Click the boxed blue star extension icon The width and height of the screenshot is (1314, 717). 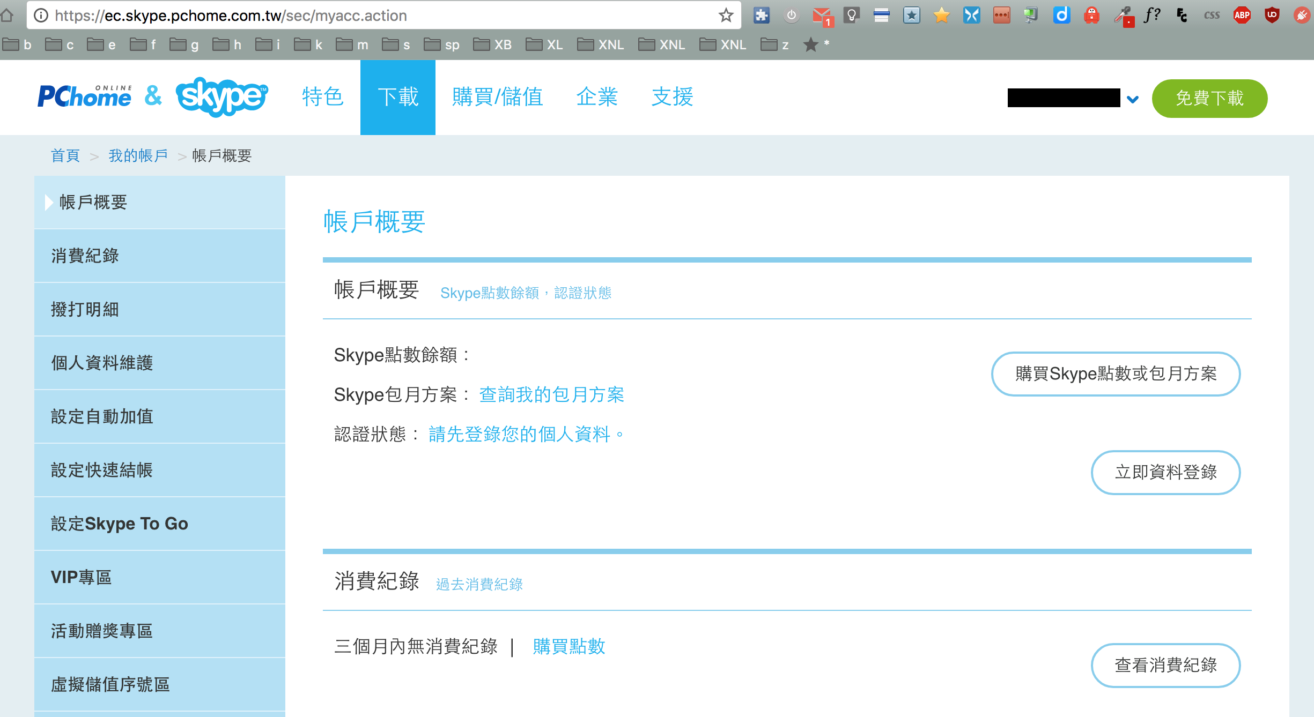[x=912, y=16]
